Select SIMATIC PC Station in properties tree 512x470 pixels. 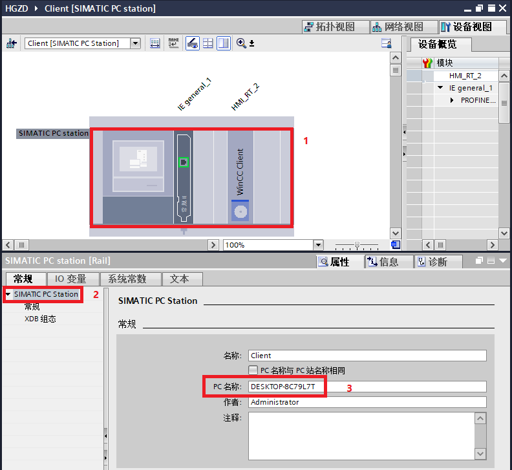coord(46,294)
